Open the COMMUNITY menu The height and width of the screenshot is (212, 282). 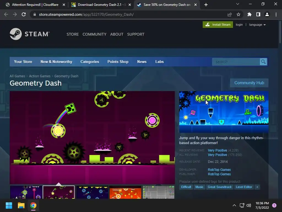pyautogui.click(x=94, y=34)
